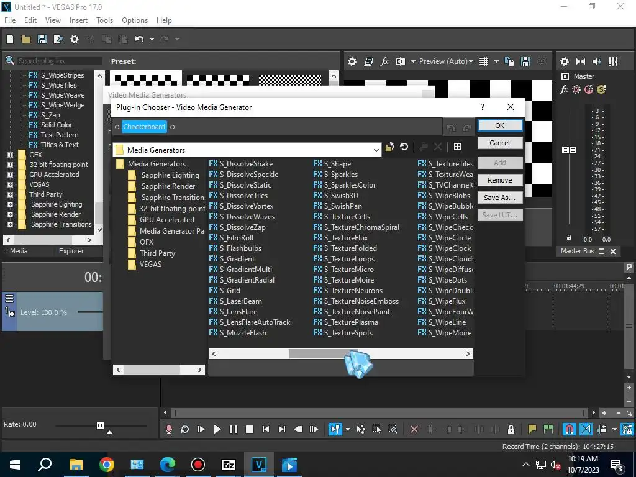Open preview Video FX (fx) icon
Viewport: 636px width, 477px height.
point(384,61)
